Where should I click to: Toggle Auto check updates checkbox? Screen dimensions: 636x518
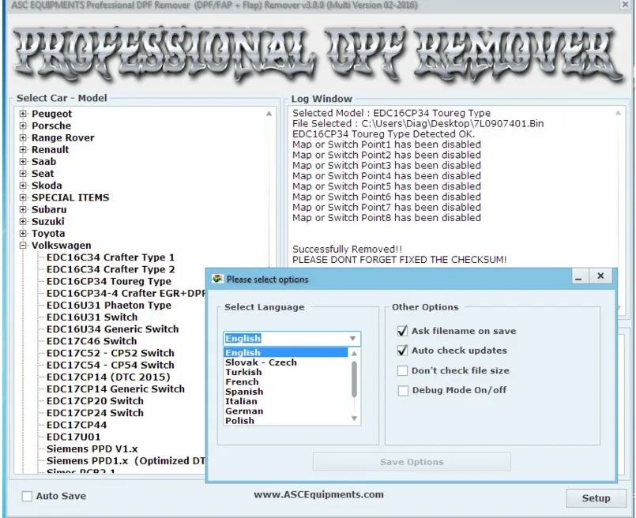(x=402, y=350)
